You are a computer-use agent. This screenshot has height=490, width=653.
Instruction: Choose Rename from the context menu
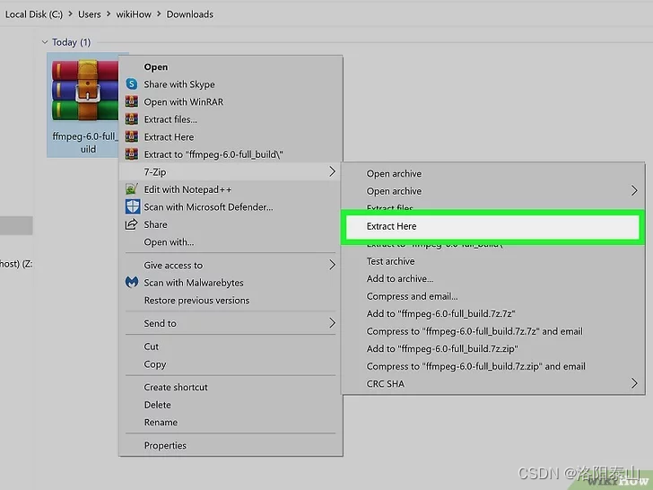[x=231, y=422]
